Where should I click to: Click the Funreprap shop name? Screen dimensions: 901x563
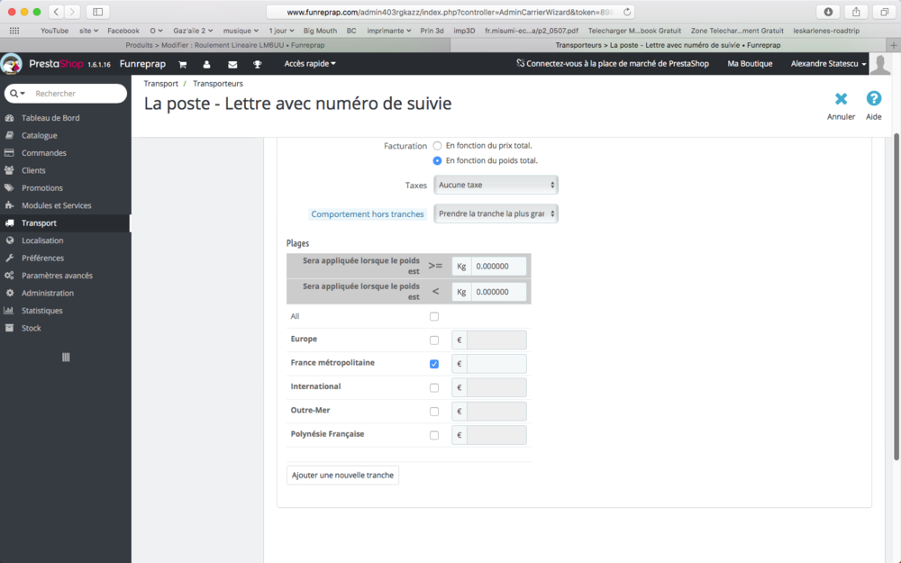point(142,64)
